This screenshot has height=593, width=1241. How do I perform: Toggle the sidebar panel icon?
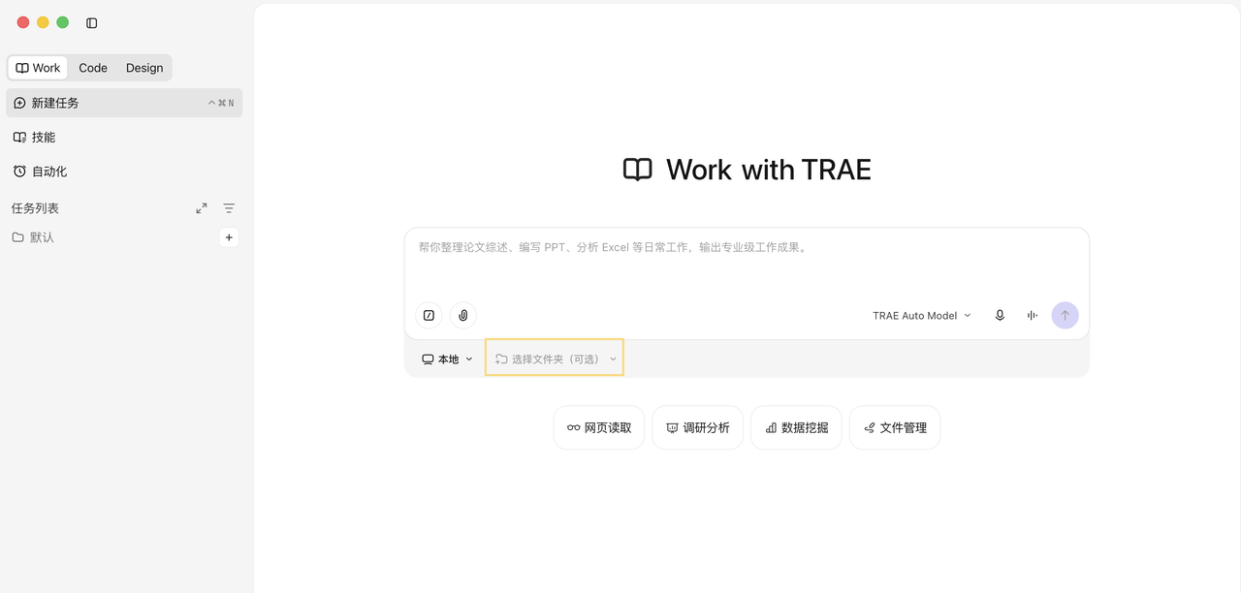[92, 22]
